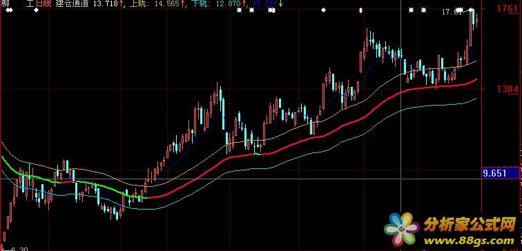Open the vertically stacked double-diamond marker

pyautogui.click(x=360, y=10)
